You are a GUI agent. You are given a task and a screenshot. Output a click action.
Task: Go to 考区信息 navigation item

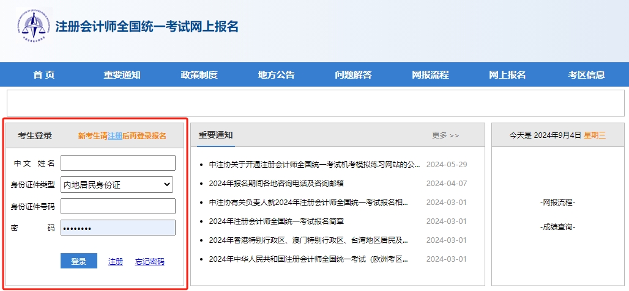pos(586,75)
